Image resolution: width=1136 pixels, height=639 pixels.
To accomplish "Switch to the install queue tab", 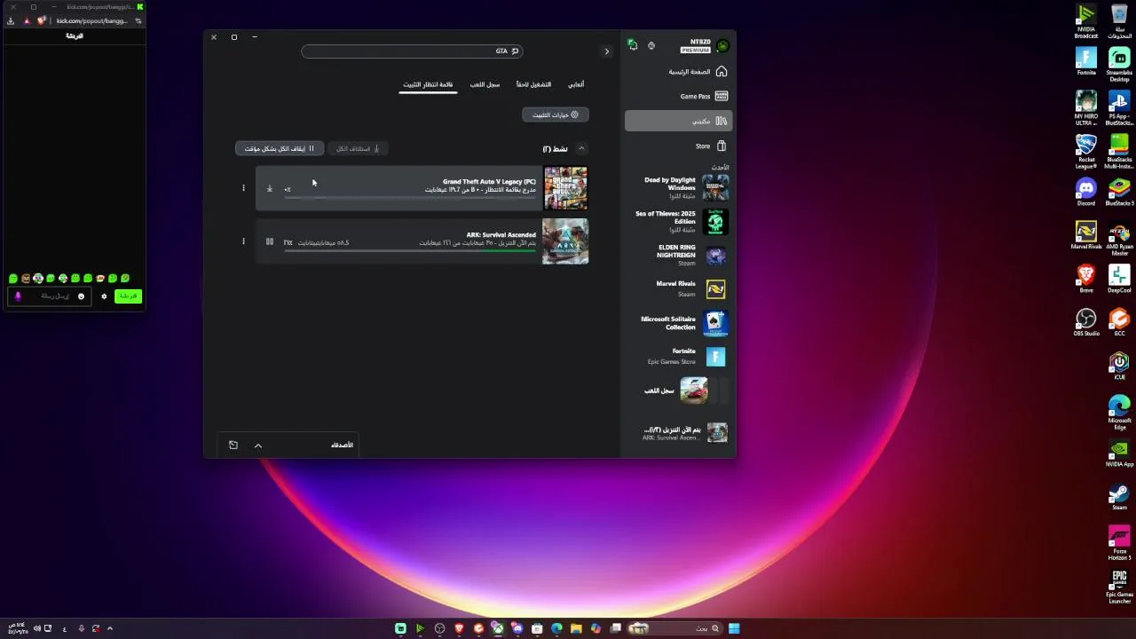I will (x=428, y=84).
